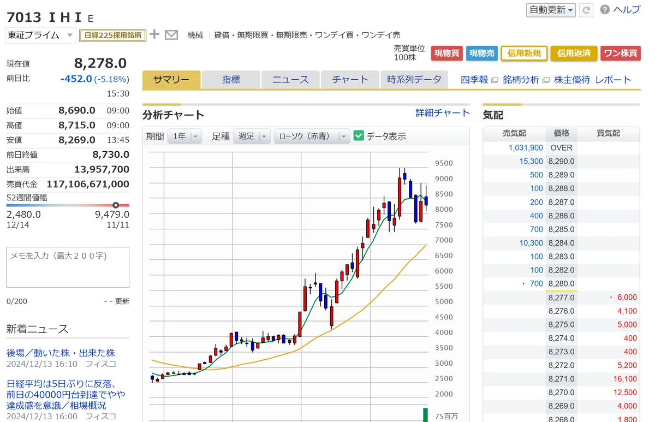The width and height of the screenshot is (655, 422).
Task: Switch to the 時系列データ tab
Action: [414, 80]
